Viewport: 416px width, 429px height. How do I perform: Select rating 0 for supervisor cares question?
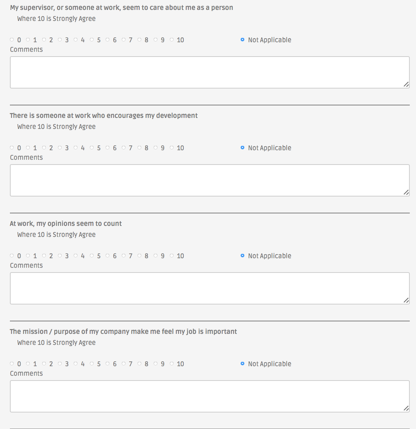12,40
